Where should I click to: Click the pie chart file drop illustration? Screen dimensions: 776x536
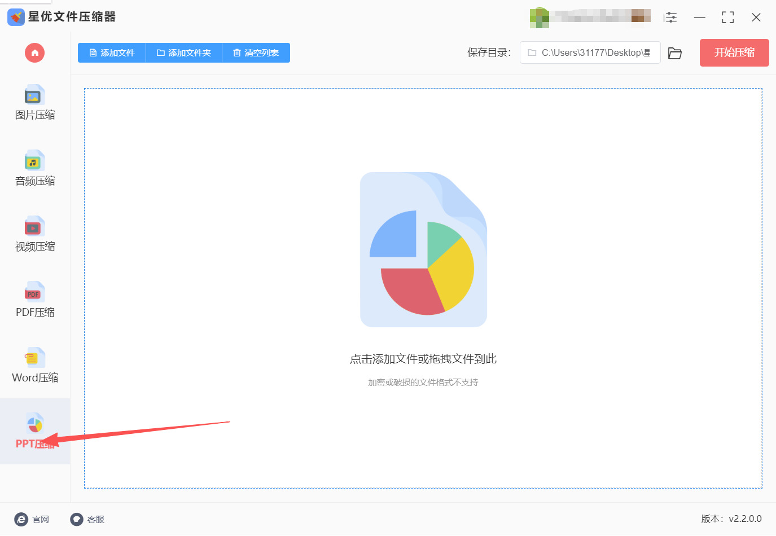[x=423, y=249]
